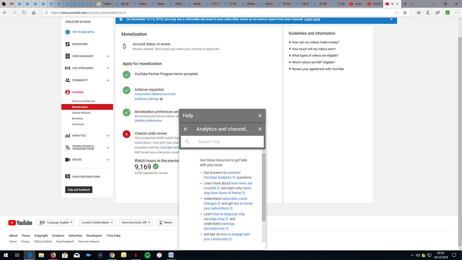The image size is (462, 260).
Task: Click the YouTube logo in footer
Action: (20, 223)
